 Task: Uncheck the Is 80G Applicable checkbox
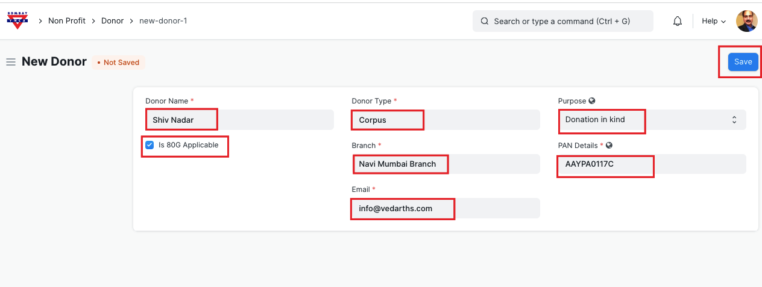pos(150,145)
